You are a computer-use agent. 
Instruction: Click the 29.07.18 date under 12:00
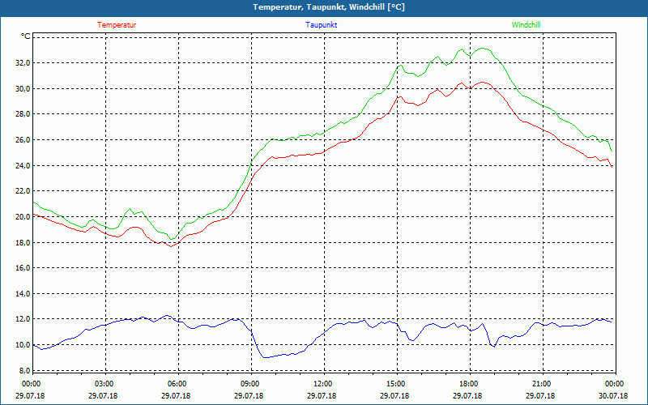coord(322,395)
